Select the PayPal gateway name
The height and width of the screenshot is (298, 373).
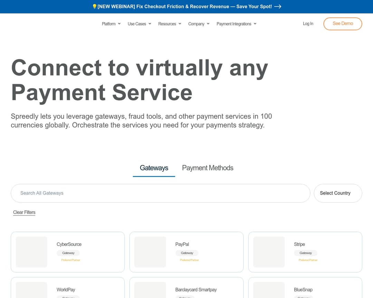[x=182, y=244]
